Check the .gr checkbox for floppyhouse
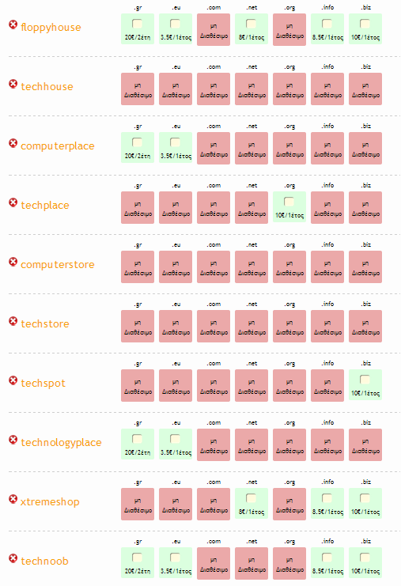This screenshot has width=401, height=586. click(x=137, y=24)
